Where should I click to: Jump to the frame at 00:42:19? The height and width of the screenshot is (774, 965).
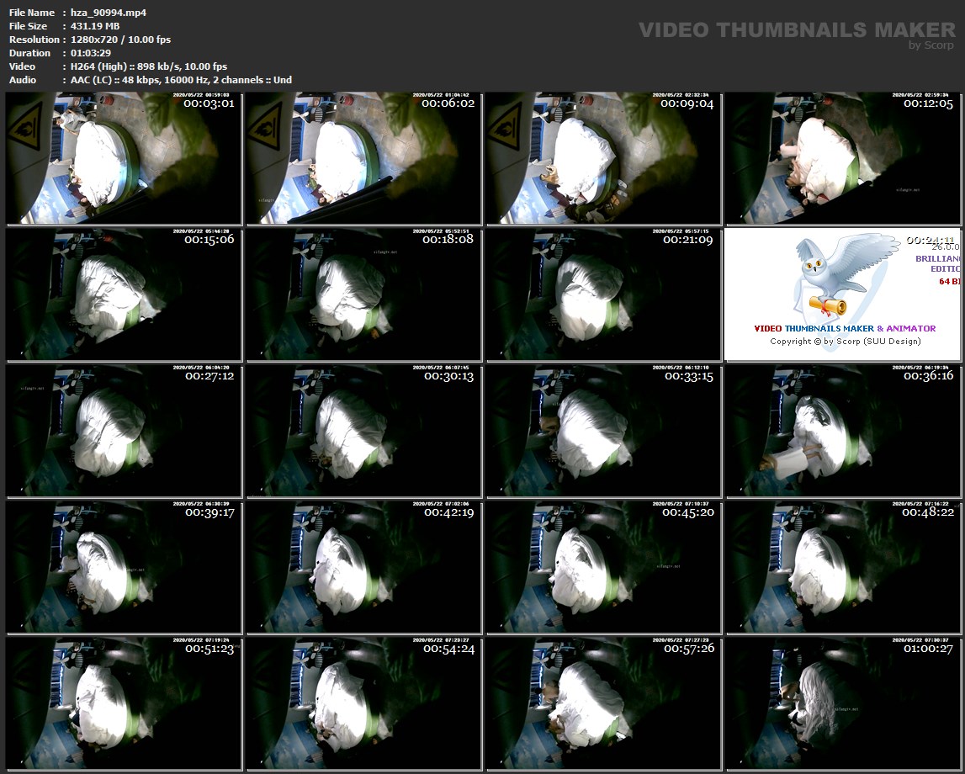click(x=363, y=567)
